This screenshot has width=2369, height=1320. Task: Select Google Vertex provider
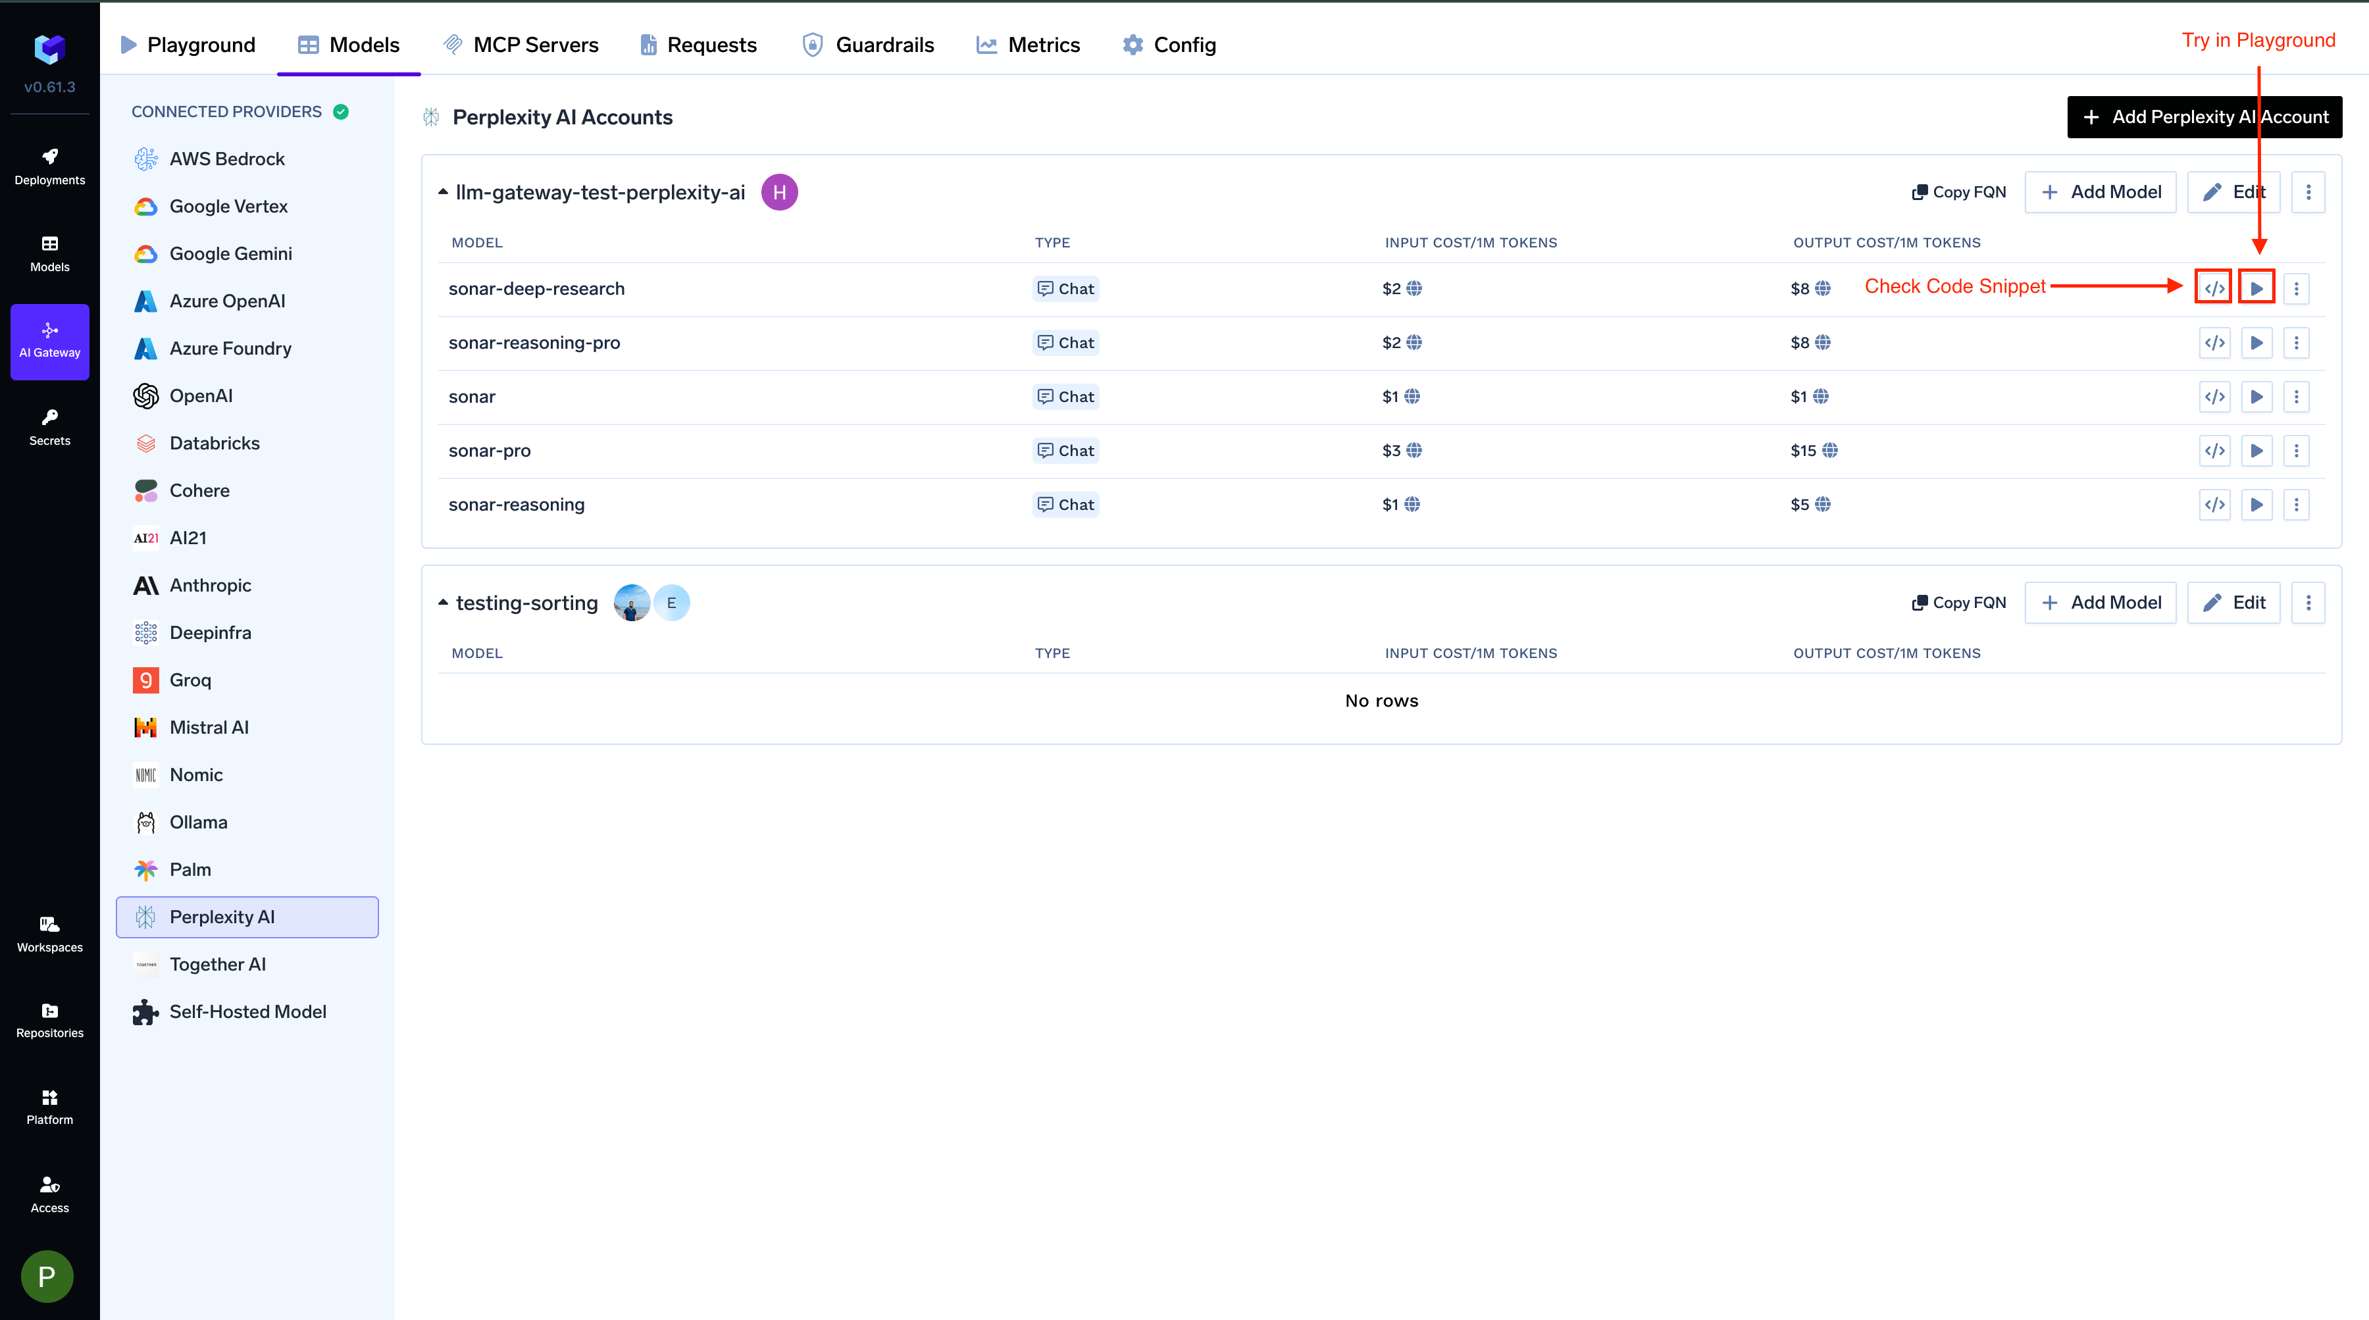click(x=247, y=206)
